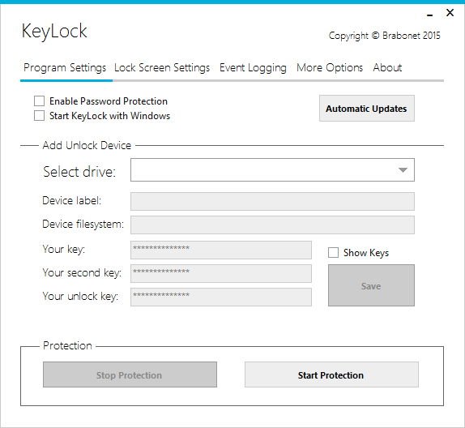Switch to Lock Screen Settings tab

[x=162, y=68]
